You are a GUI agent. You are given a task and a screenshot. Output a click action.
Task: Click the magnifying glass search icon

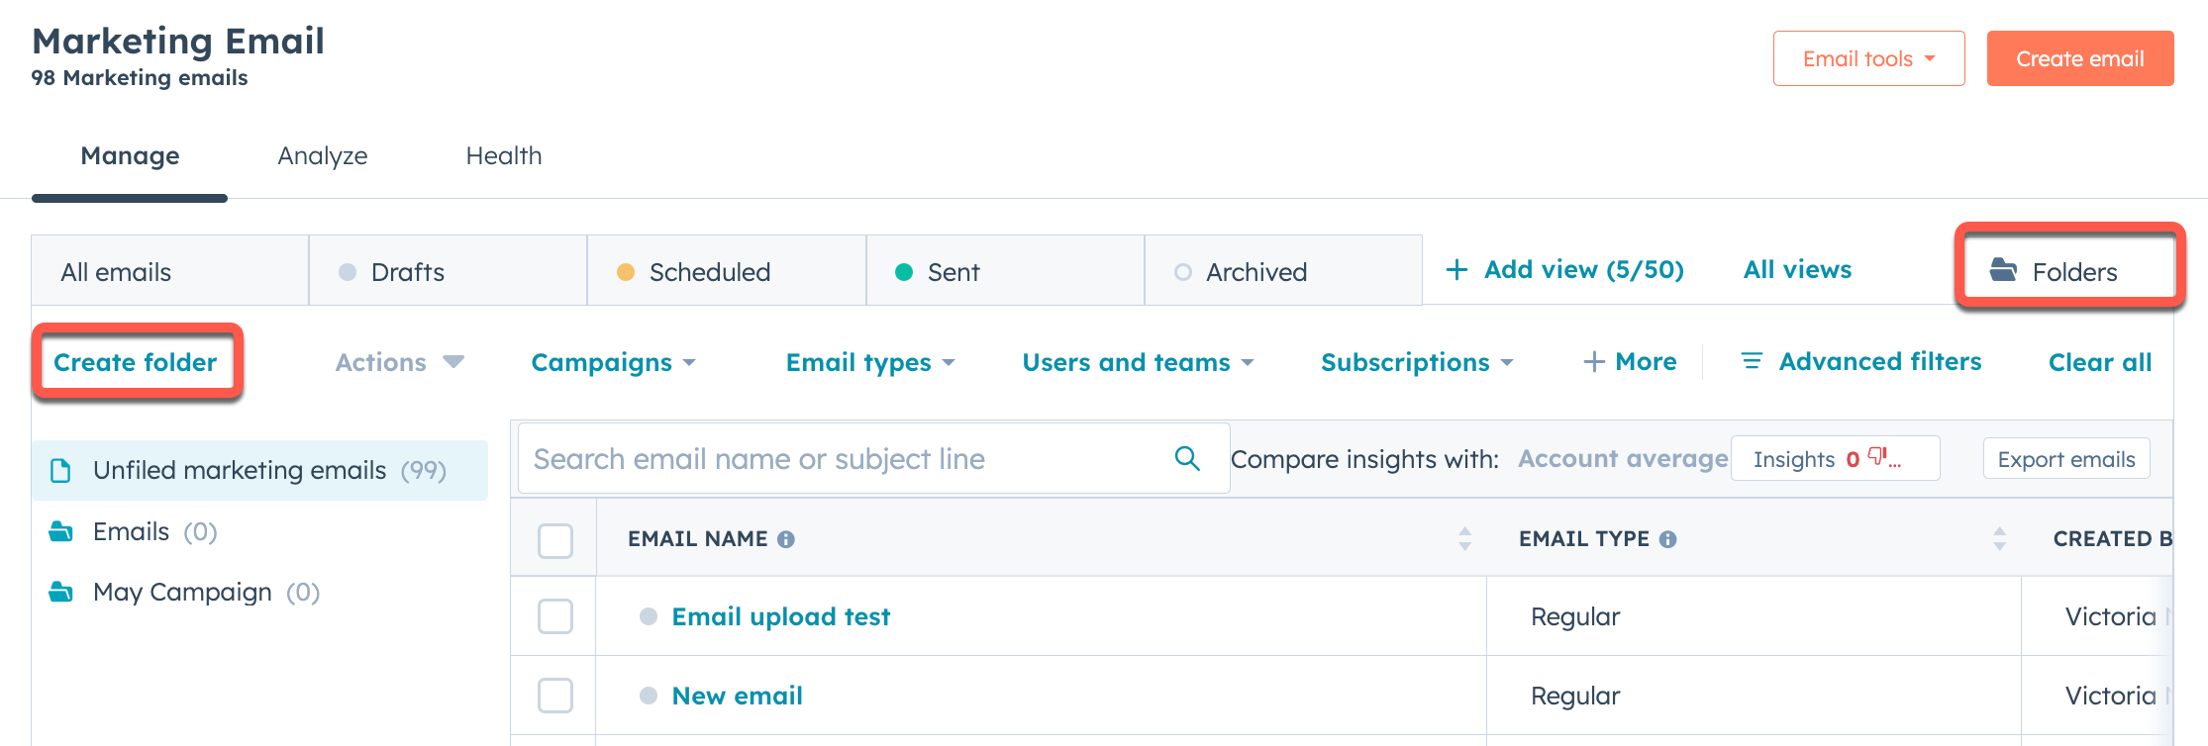(1187, 458)
